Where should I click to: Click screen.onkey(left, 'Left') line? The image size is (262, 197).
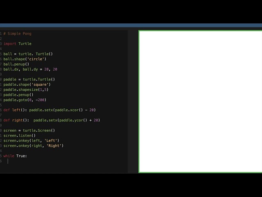point(31,141)
